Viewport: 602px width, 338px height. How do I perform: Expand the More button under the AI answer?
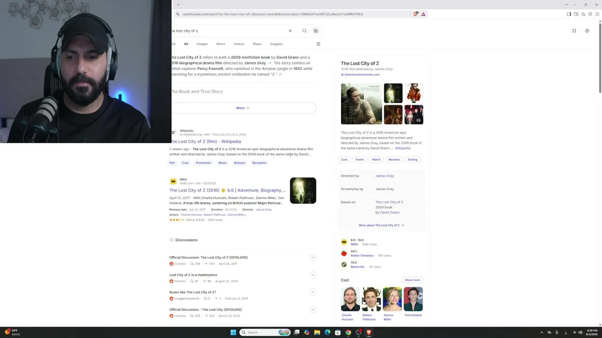pyautogui.click(x=243, y=108)
